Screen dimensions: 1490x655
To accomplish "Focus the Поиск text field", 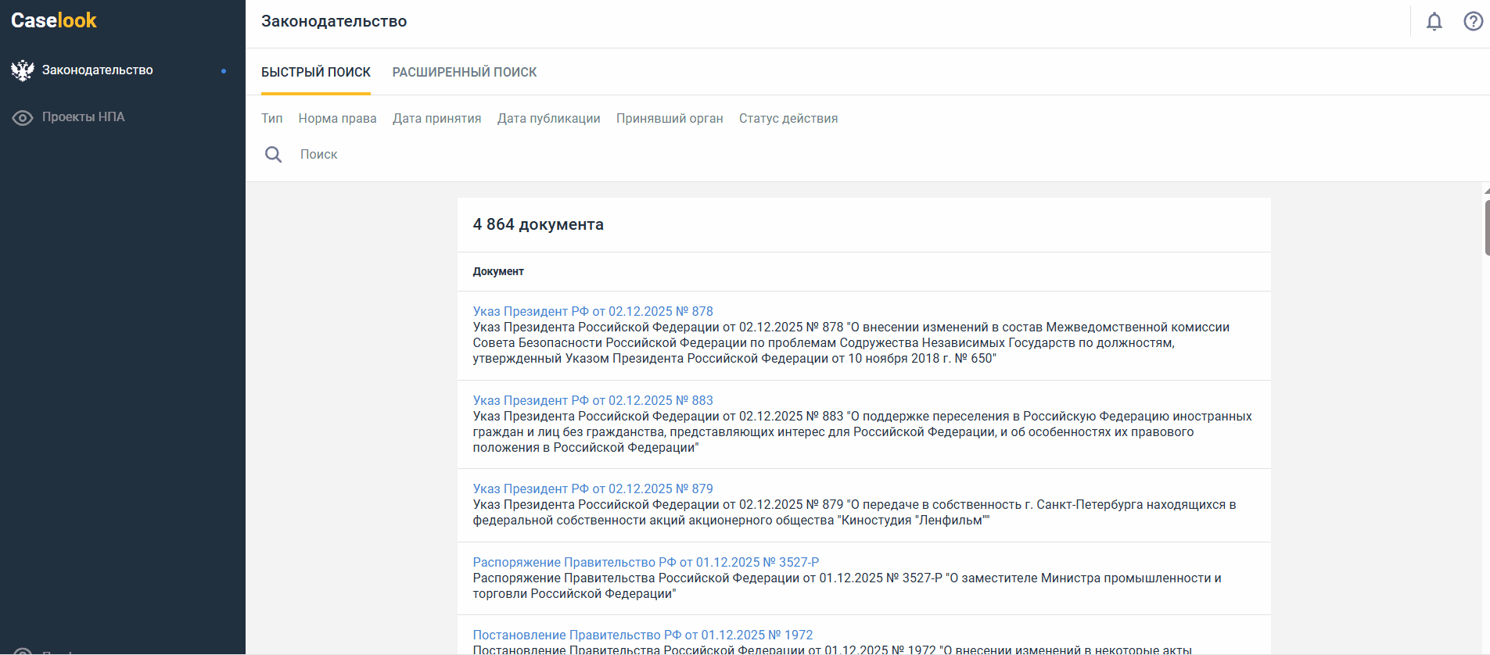I will pos(548,155).
